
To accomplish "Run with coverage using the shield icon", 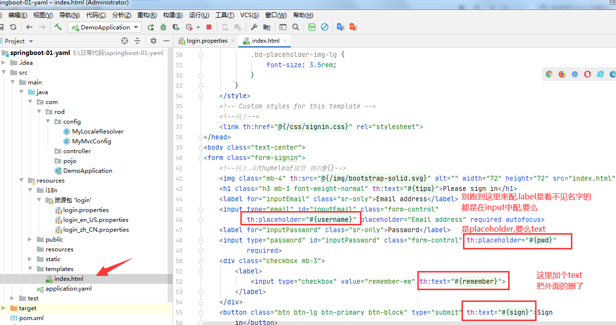I will tap(176, 27).
